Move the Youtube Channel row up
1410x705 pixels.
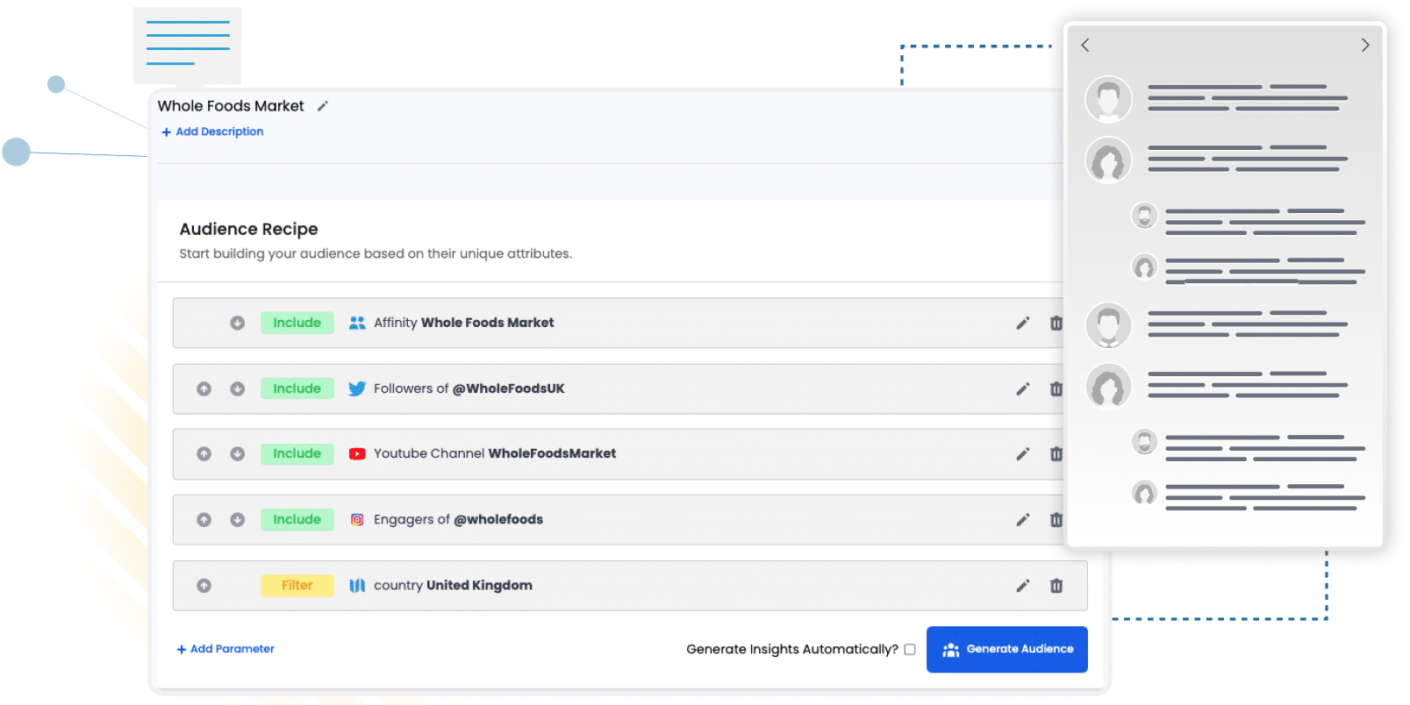coord(204,453)
